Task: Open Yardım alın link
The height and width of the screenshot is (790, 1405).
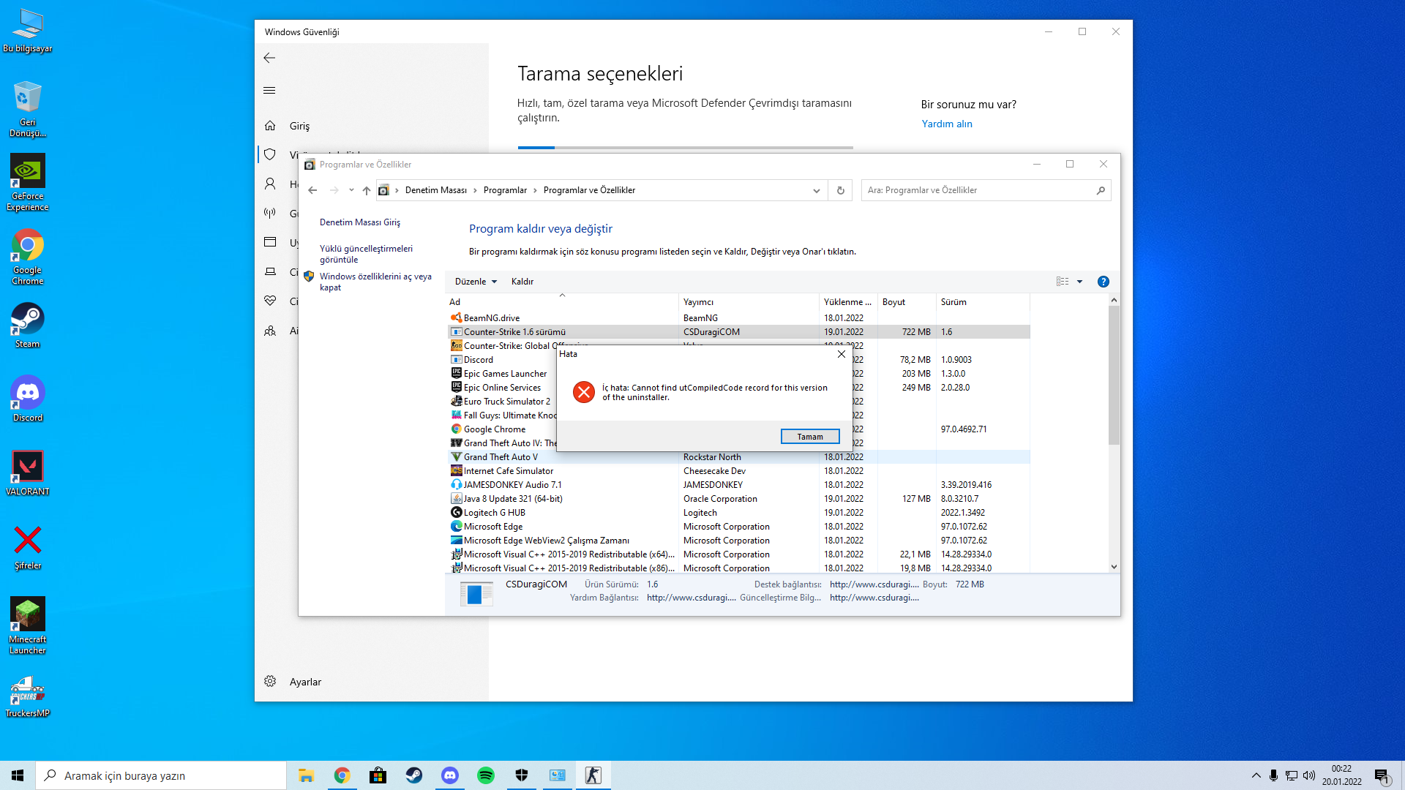Action: (x=946, y=124)
